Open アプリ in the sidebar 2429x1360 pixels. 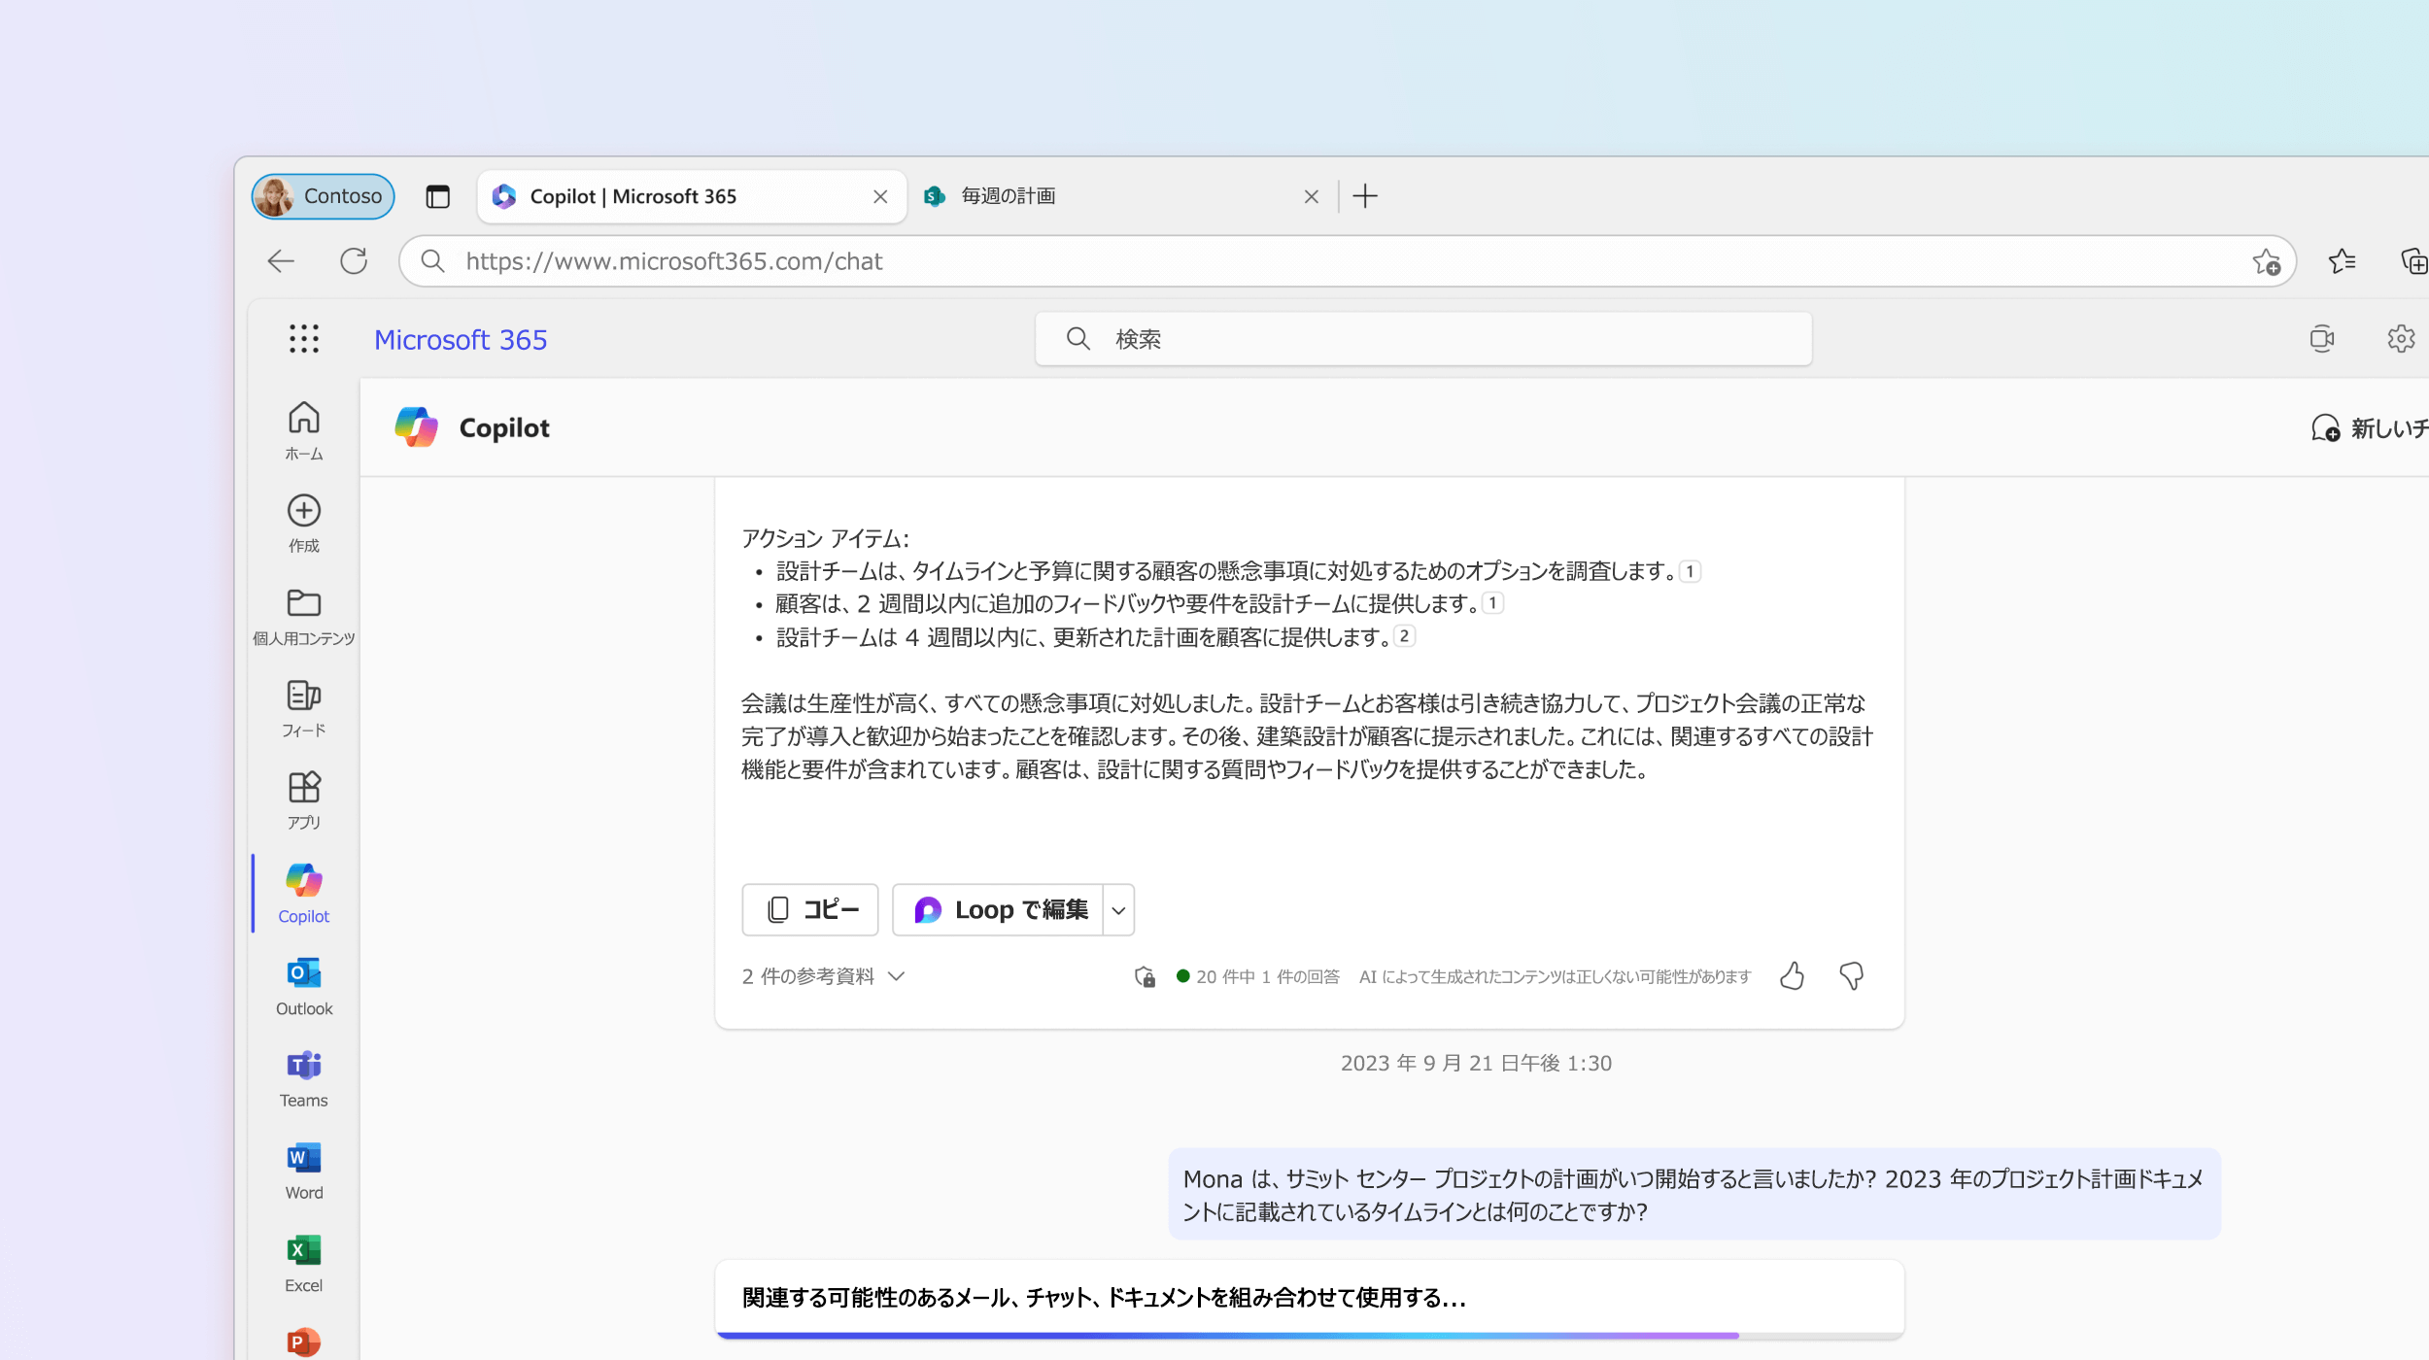tap(303, 801)
